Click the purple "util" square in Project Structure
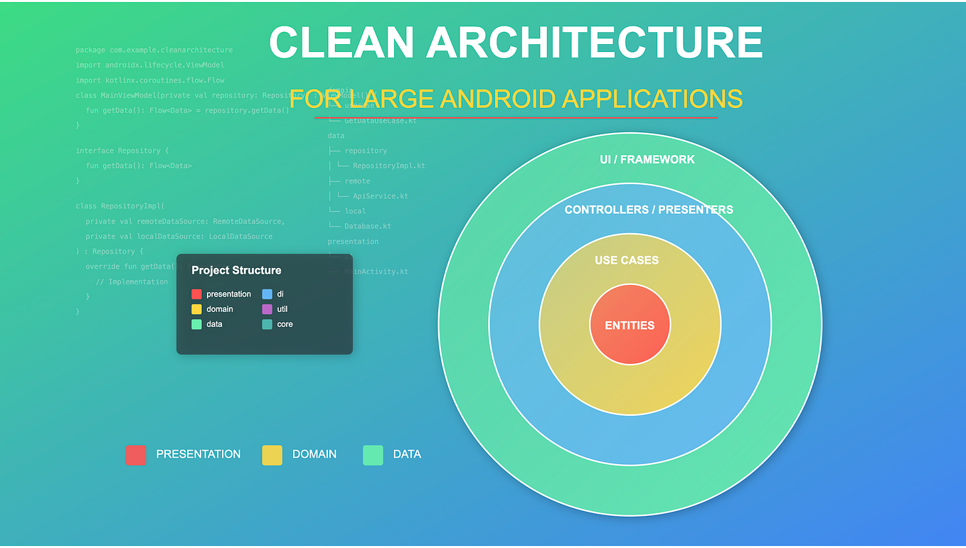This screenshot has width=966, height=548. pyautogui.click(x=267, y=308)
